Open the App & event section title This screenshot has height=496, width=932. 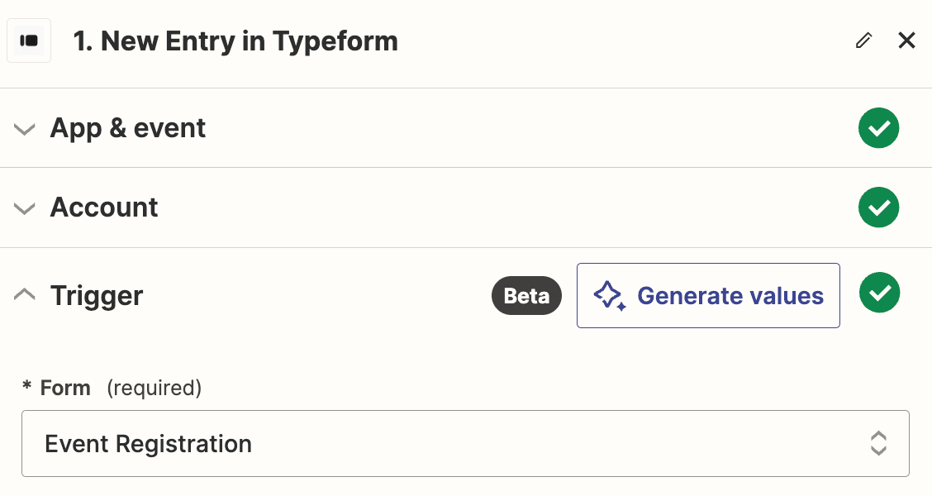pyautogui.click(x=128, y=128)
